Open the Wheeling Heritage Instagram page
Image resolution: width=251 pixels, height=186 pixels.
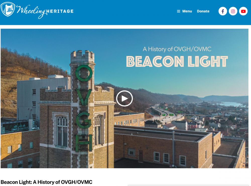(233, 11)
